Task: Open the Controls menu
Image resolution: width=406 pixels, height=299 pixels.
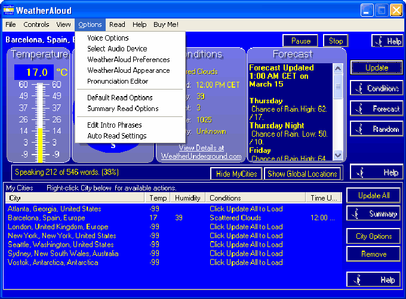Action: 36,24
